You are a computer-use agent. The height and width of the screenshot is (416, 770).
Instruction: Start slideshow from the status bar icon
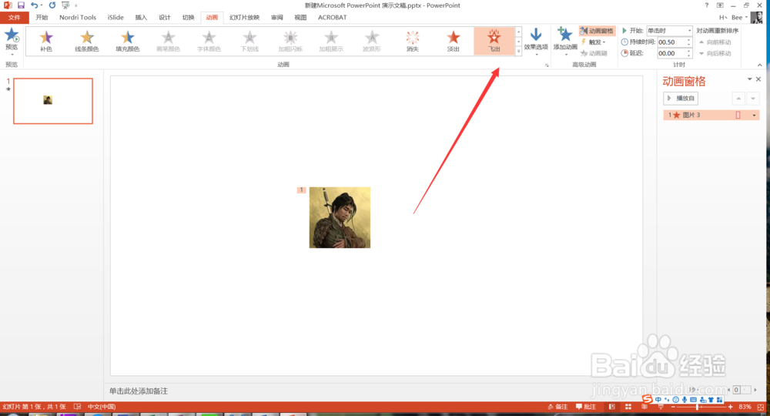[x=661, y=407]
